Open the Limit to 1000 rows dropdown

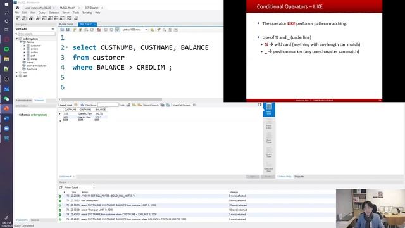(x=135, y=30)
